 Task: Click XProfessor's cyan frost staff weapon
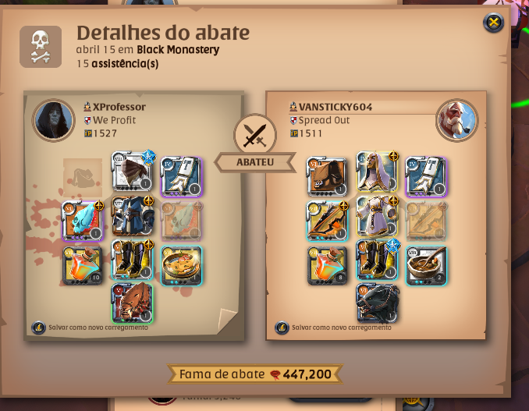coord(83,221)
